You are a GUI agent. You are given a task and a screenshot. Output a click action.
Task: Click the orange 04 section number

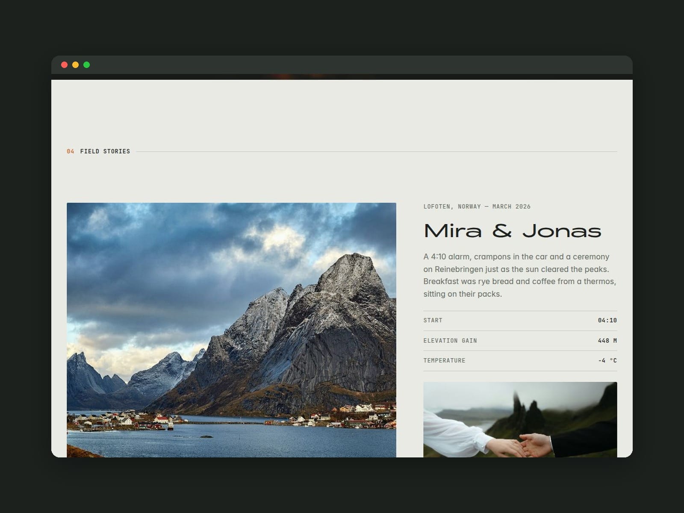pos(71,151)
